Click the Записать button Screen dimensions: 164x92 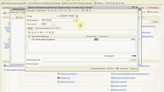coord(124,68)
